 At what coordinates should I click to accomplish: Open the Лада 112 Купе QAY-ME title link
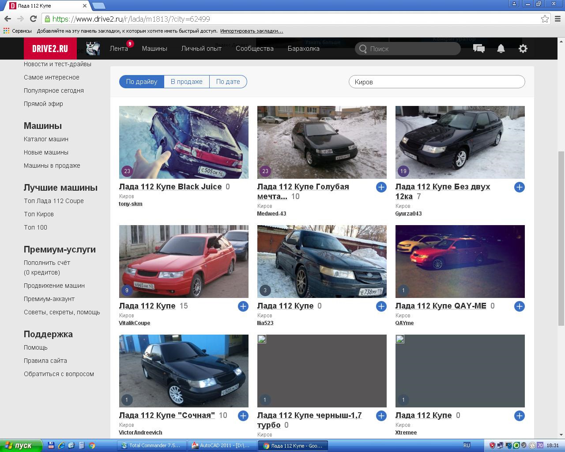click(441, 306)
